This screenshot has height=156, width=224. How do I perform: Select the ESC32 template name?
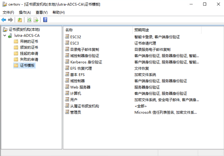(x=76, y=37)
